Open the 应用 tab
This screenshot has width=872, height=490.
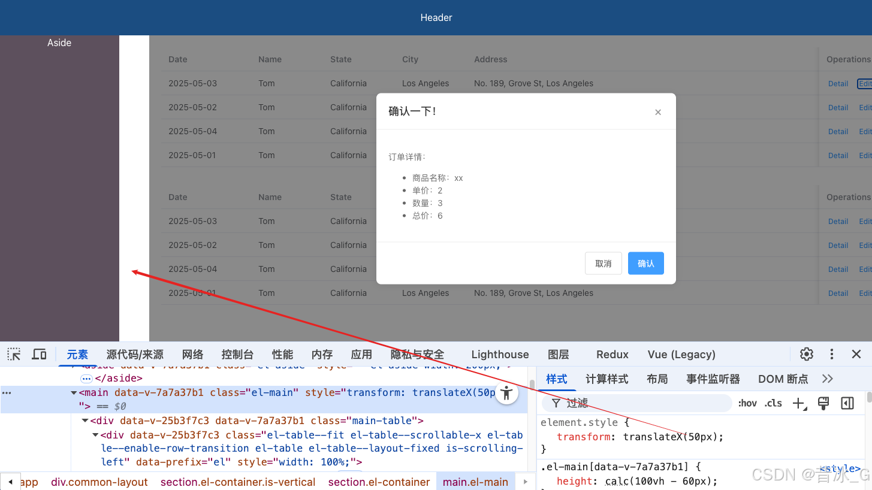point(361,355)
